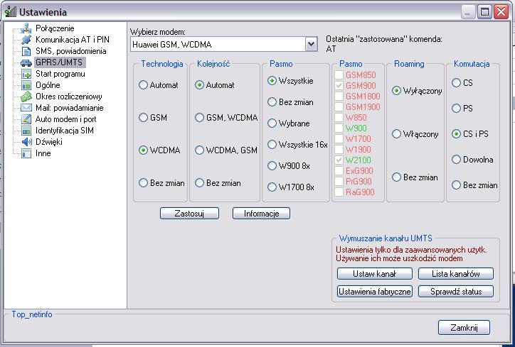This screenshot has height=347, width=515.
Task: Click the Mail: powiadamianie icon
Action: coord(26,108)
